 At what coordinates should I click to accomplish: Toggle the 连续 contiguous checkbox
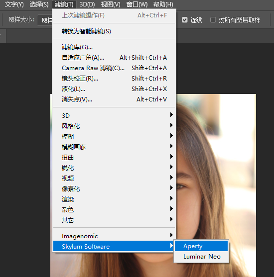[185, 20]
